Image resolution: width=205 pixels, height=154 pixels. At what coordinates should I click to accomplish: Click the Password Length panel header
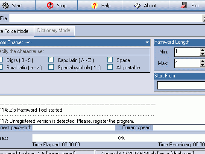[180, 42]
